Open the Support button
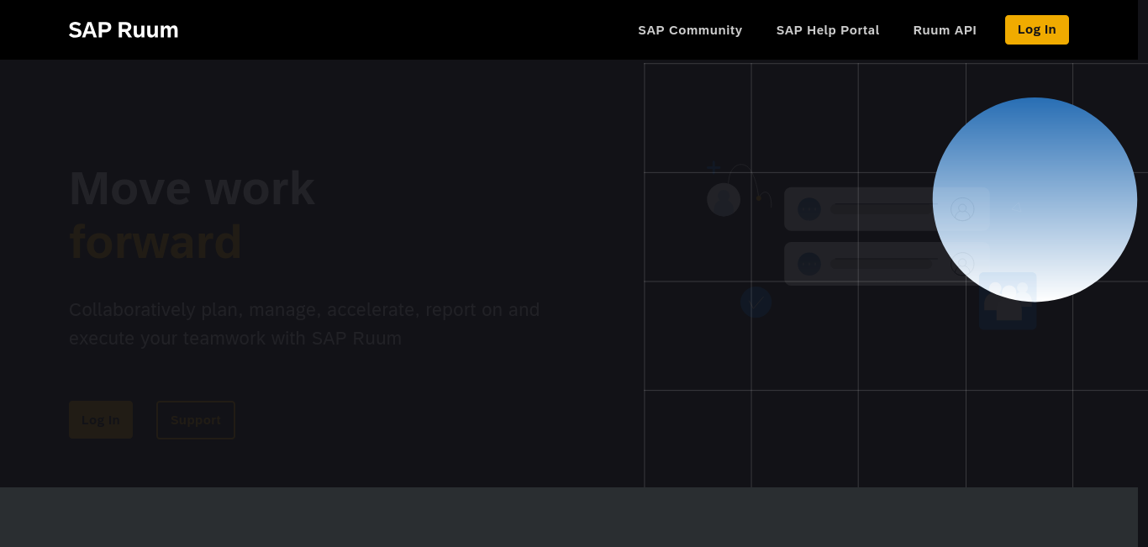 tap(196, 420)
